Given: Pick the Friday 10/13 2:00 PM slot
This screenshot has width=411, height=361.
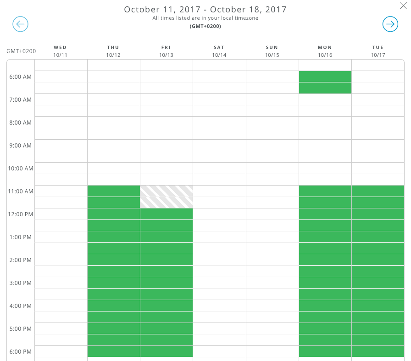Looking at the screenshot, I should (x=167, y=260).
